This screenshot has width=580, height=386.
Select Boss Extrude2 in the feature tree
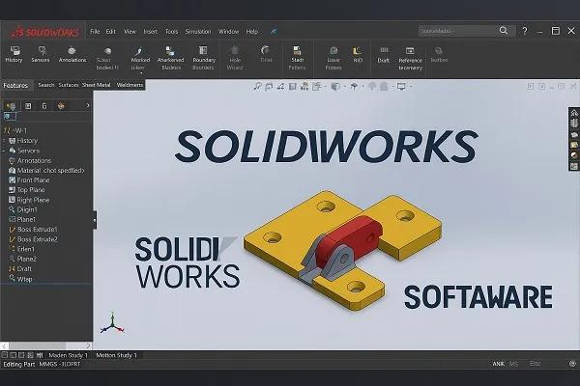33,239
